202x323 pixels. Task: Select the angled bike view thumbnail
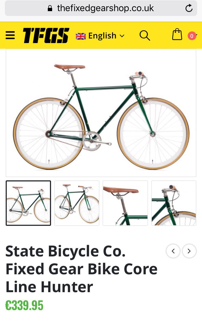[x=77, y=203]
